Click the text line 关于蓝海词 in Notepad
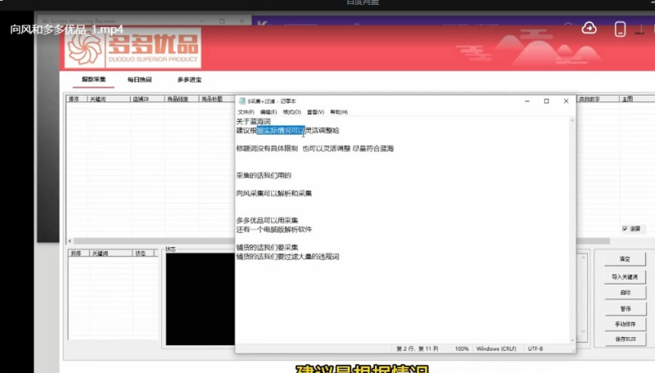Viewport: 655px width, 373px height. tap(253, 121)
